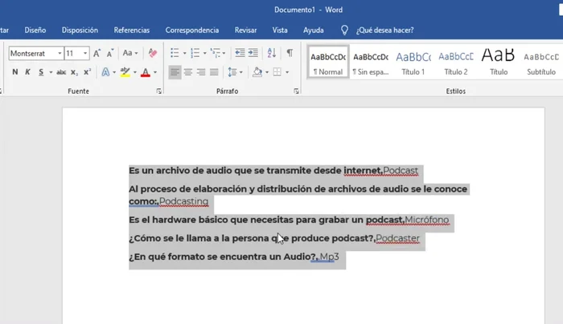Open numbering dropdown arrow
Screen dimensions: 563x324
coord(204,54)
